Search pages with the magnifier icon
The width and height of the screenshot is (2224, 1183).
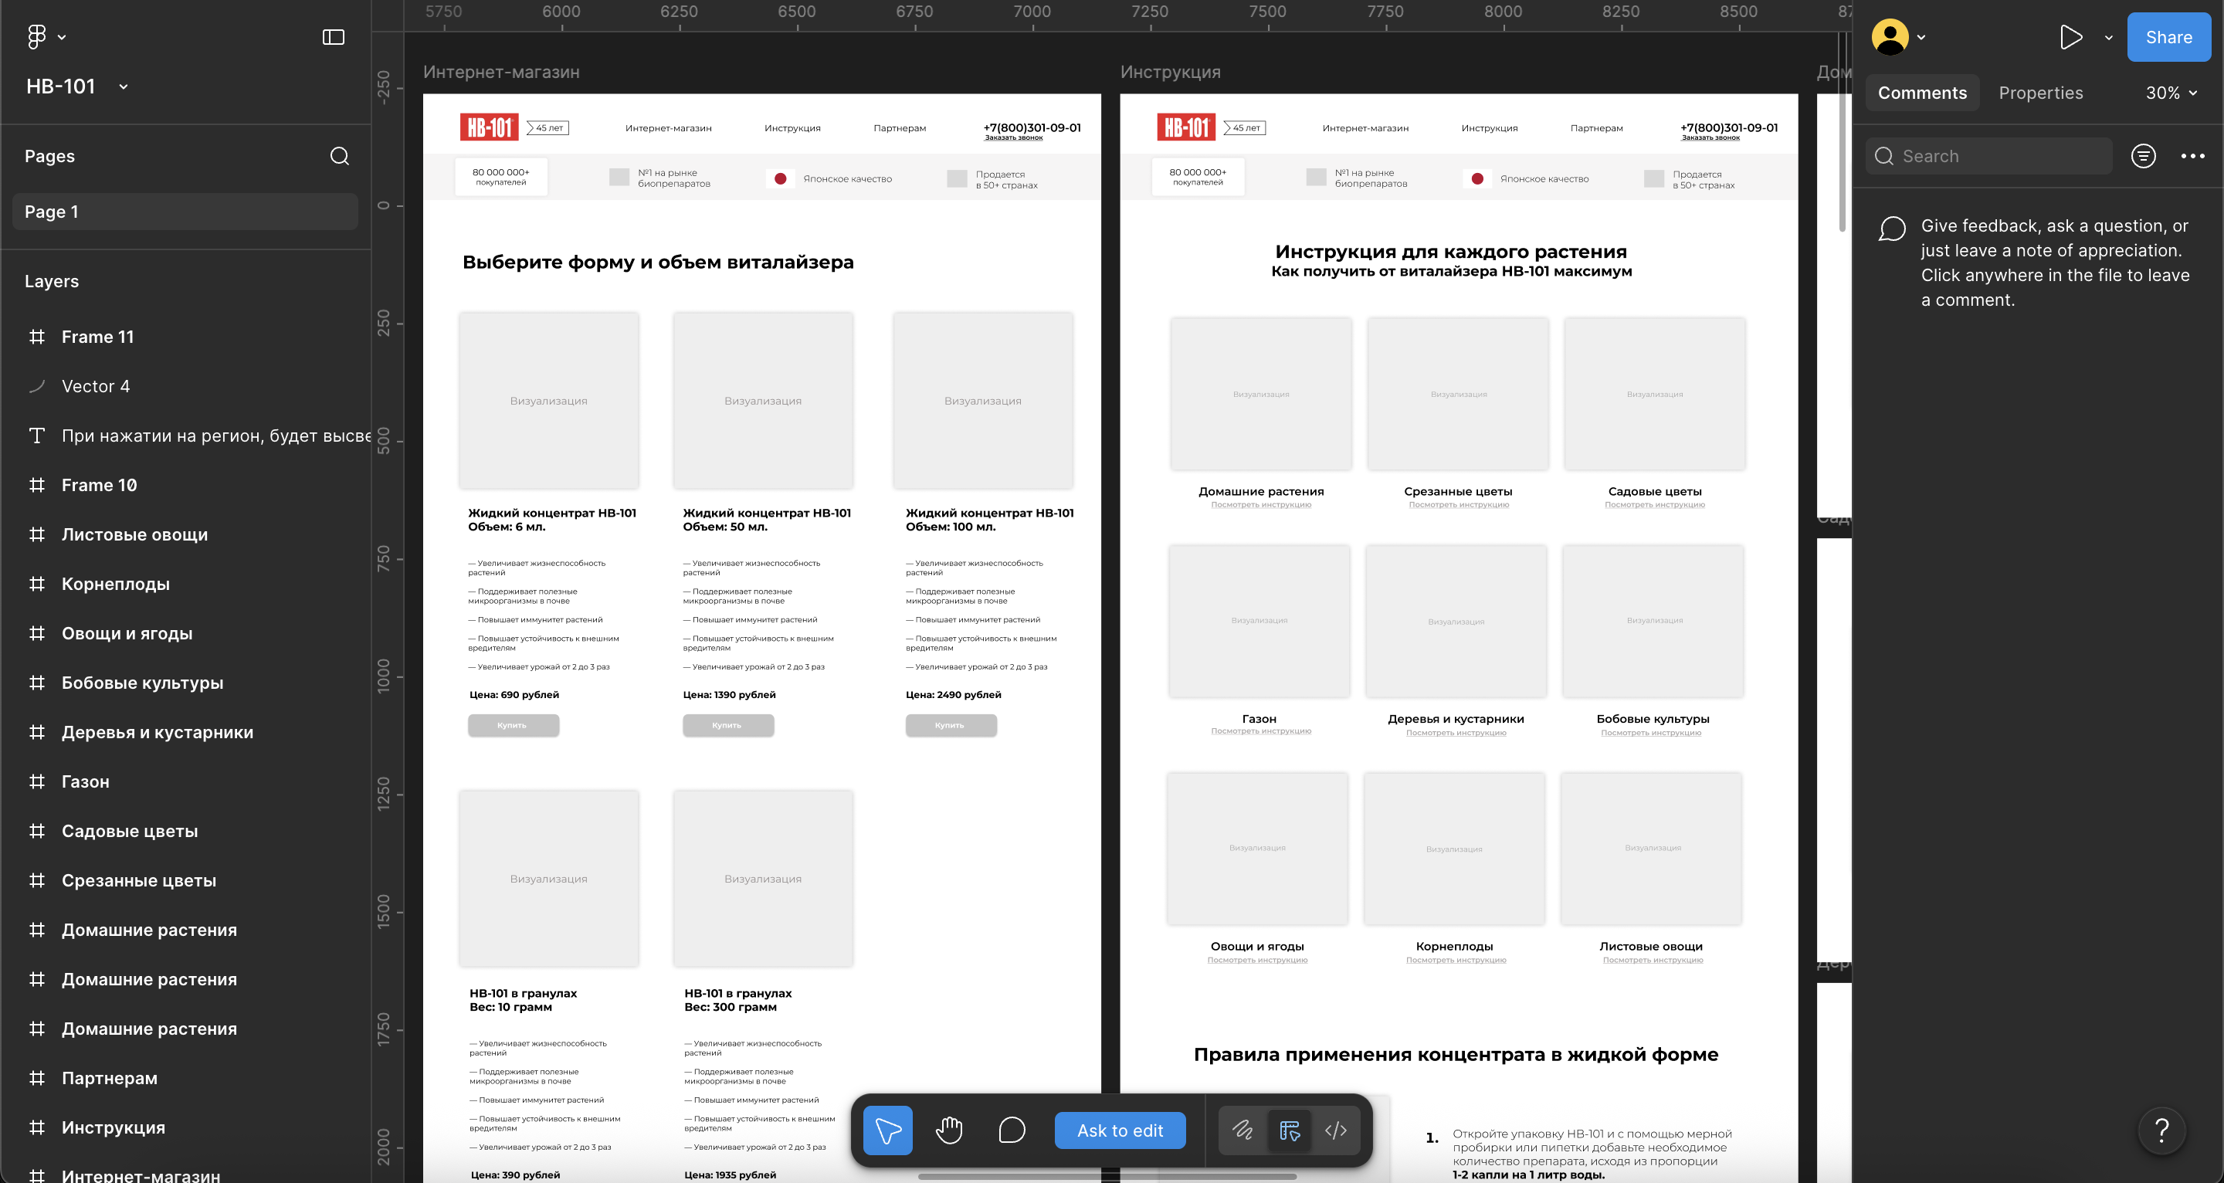tap(339, 156)
